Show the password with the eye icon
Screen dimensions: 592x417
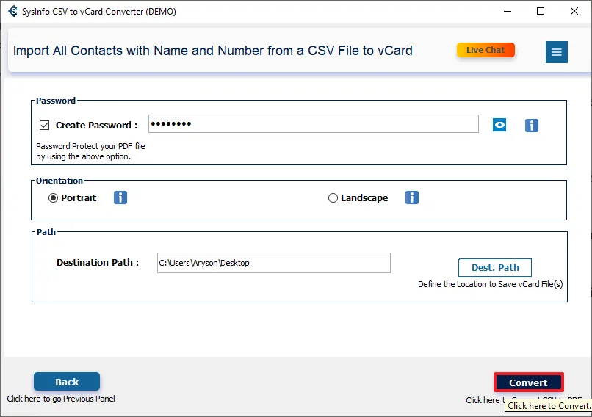click(x=499, y=125)
